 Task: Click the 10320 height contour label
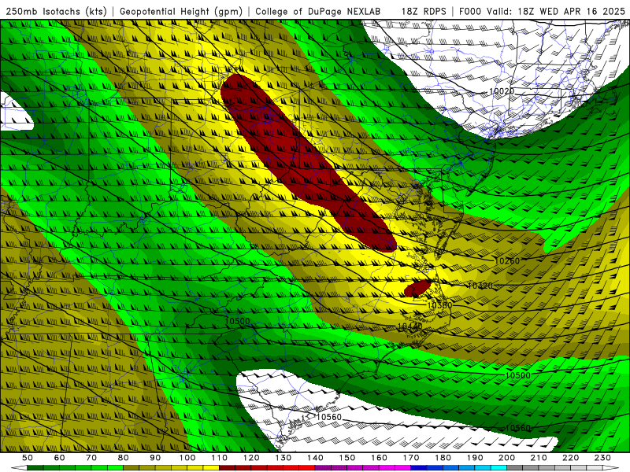point(480,286)
